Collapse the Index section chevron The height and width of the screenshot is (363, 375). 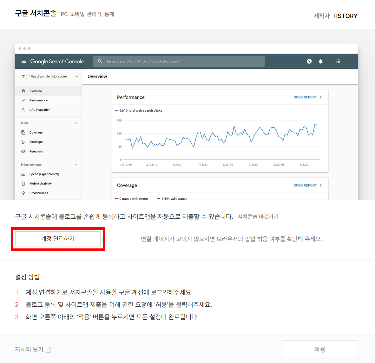click(76, 123)
